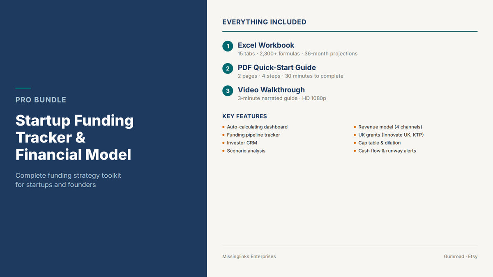Select the 'Cap table & dilution' feature
This screenshot has width=493, height=277.
(380, 143)
